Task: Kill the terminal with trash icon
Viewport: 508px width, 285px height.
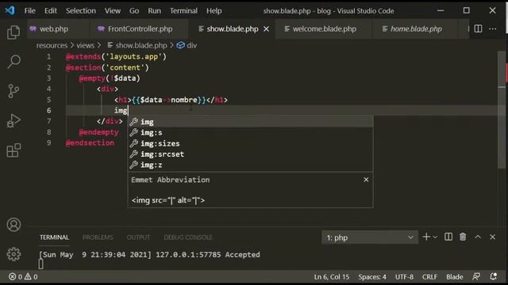Action: coord(463,237)
